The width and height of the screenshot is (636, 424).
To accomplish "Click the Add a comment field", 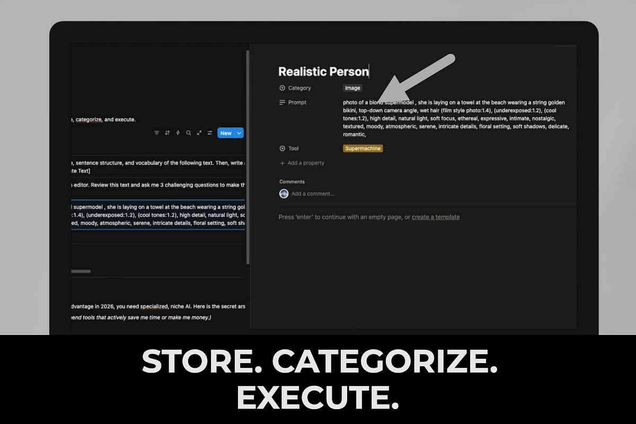I will coord(313,194).
